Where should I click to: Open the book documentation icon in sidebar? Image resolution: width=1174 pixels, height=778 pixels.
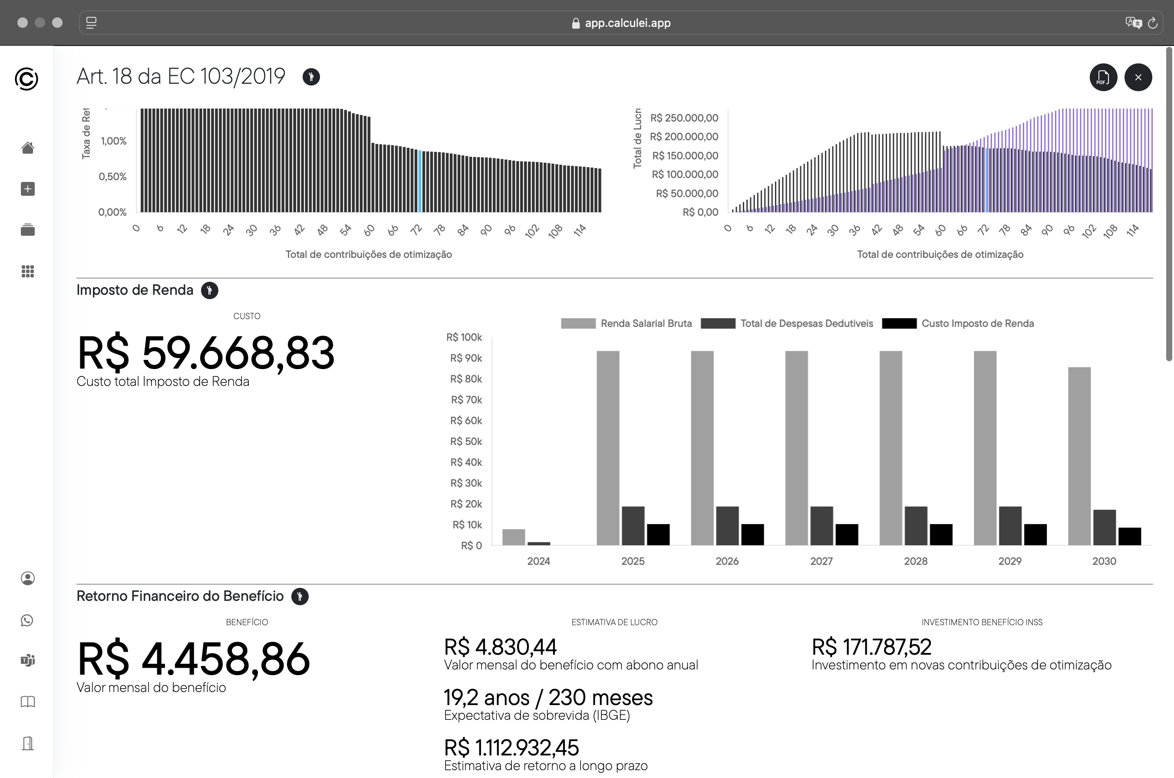[x=28, y=702]
